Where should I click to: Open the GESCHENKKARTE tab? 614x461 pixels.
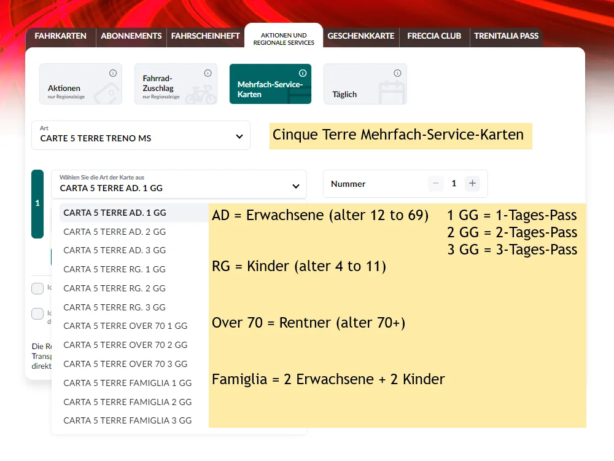tap(360, 36)
